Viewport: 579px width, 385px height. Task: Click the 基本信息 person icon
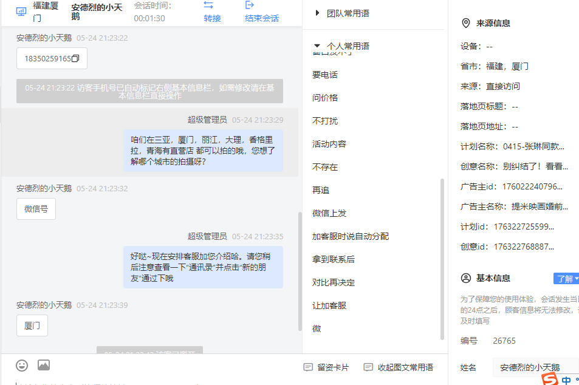tap(466, 278)
